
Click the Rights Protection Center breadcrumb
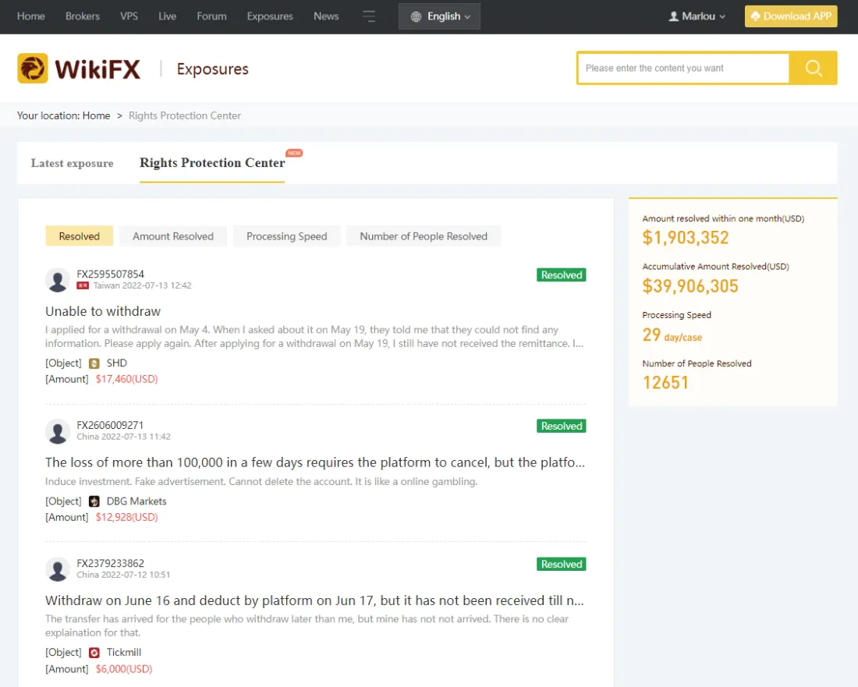pos(185,115)
